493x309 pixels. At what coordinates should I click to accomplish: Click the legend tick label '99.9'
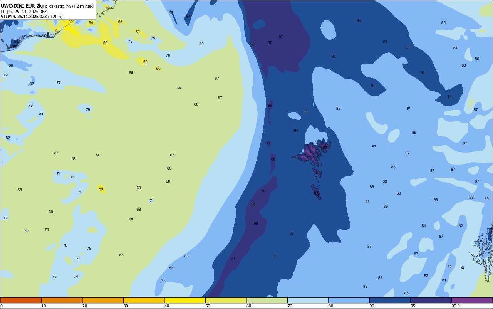tap(456, 306)
